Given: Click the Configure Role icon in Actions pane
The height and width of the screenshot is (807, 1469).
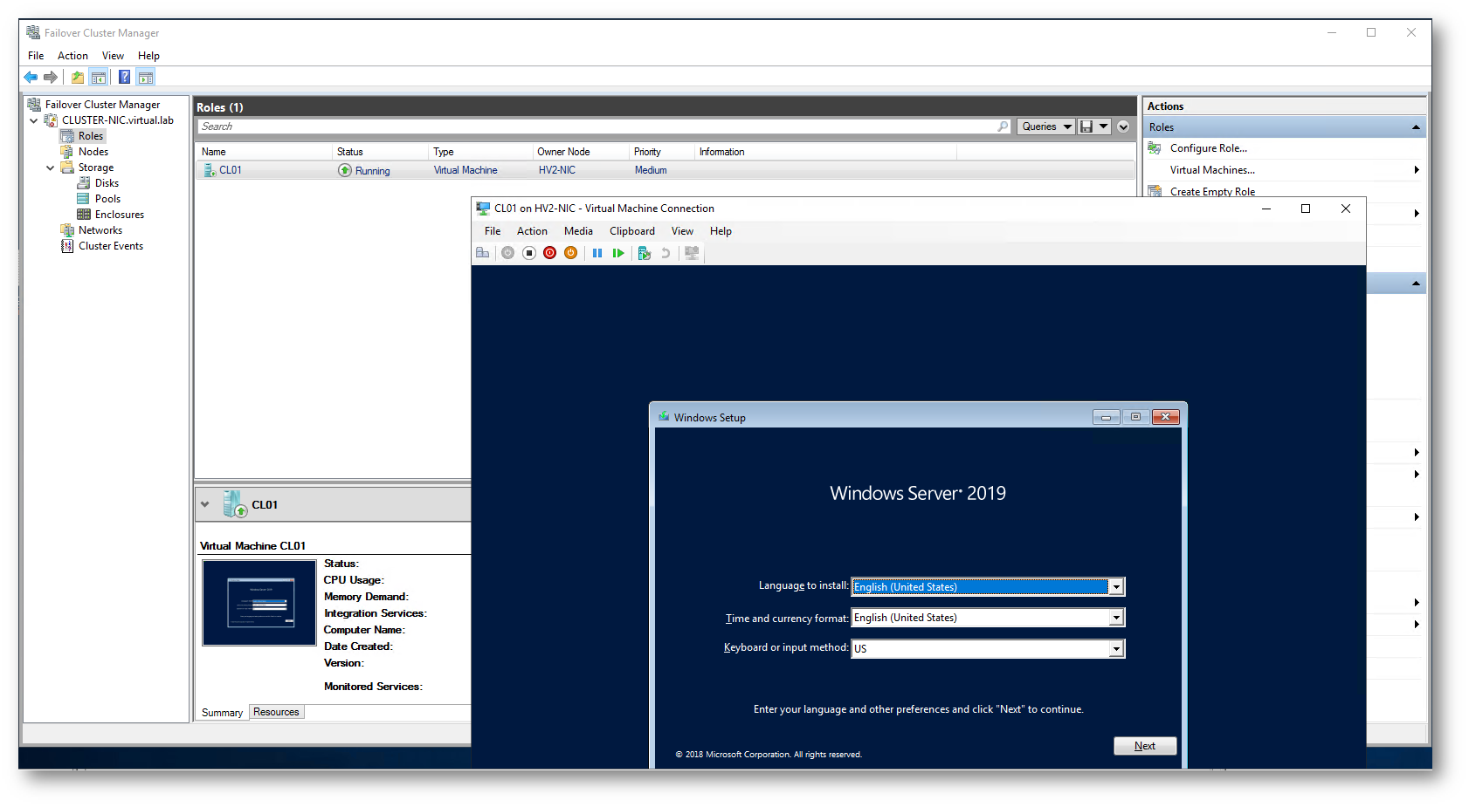Looking at the screenshot, I should 1155,148.
